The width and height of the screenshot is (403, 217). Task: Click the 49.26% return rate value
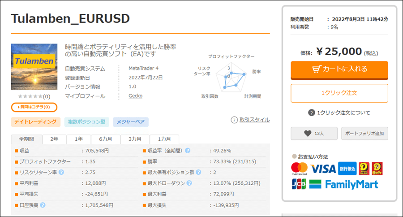pyautogui.click(x=222, y=151)
